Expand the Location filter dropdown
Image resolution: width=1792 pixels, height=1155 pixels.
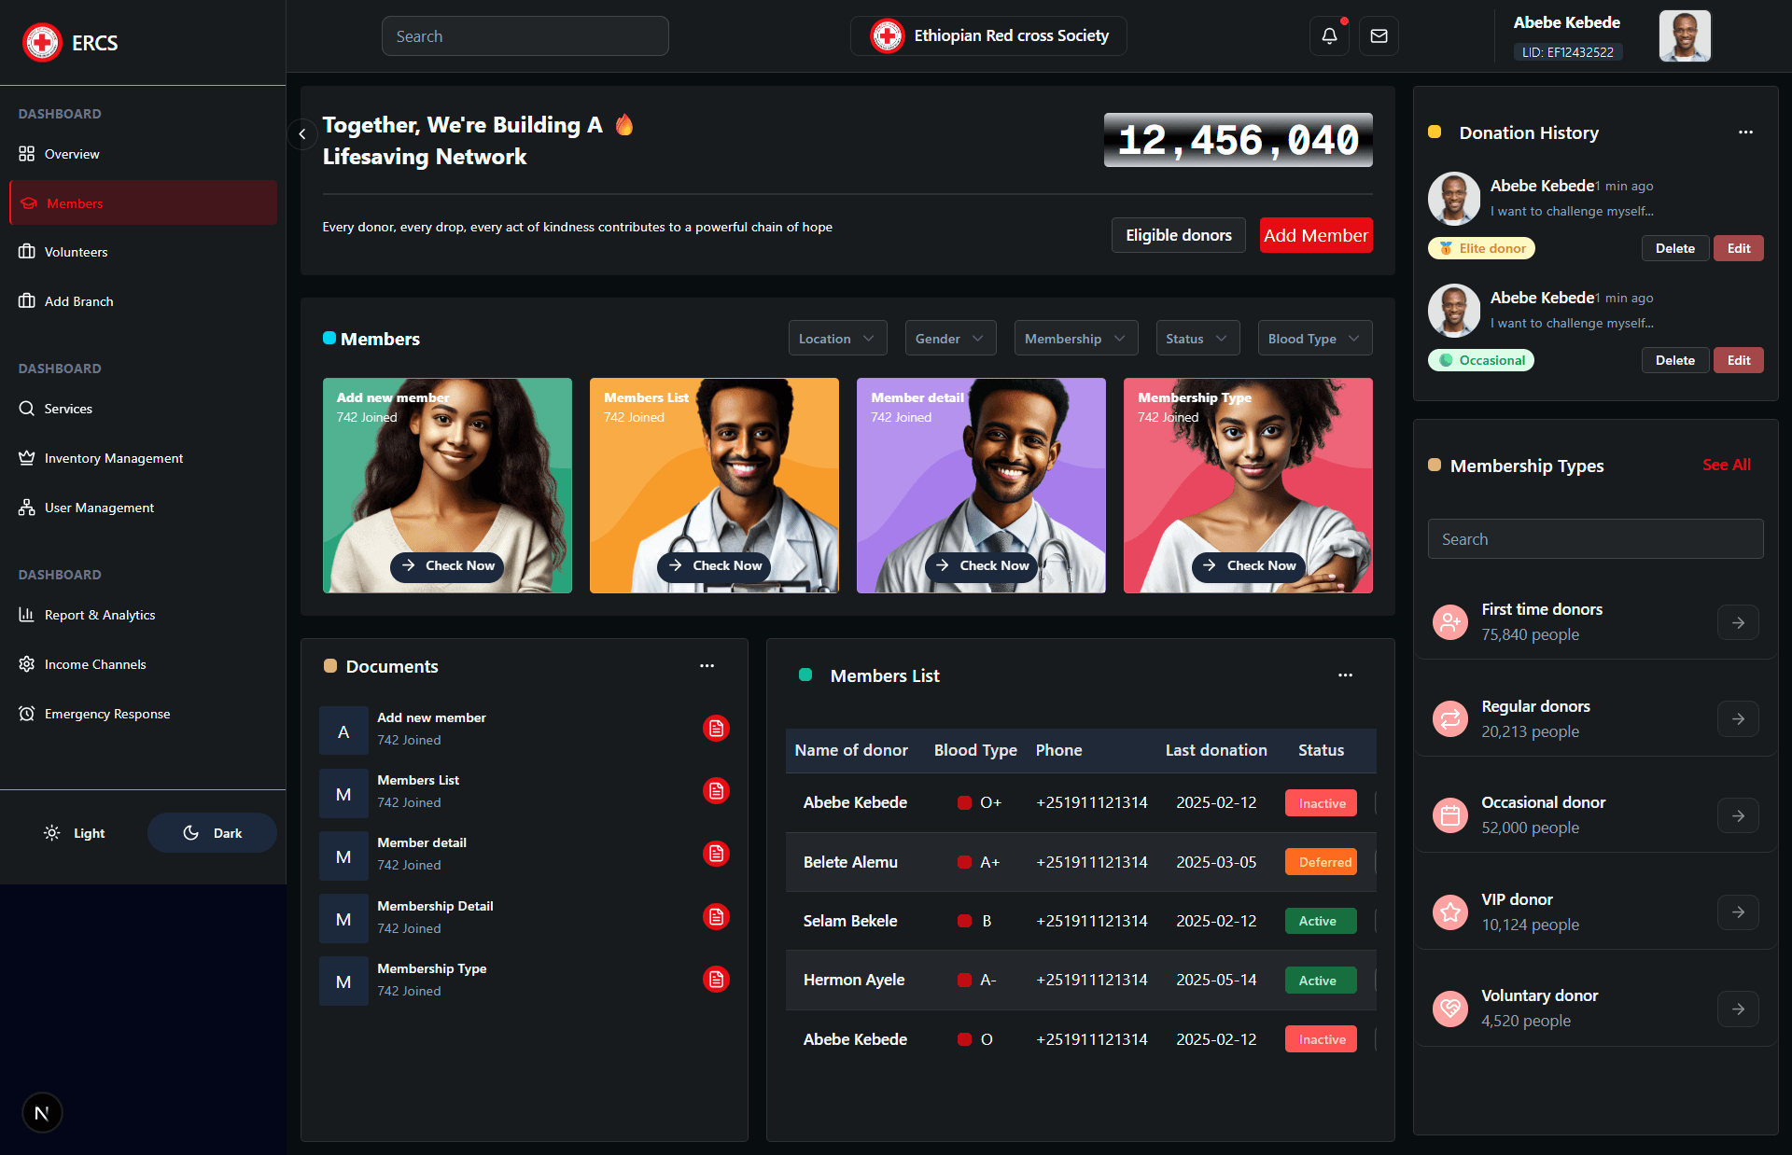pos(836,339)
